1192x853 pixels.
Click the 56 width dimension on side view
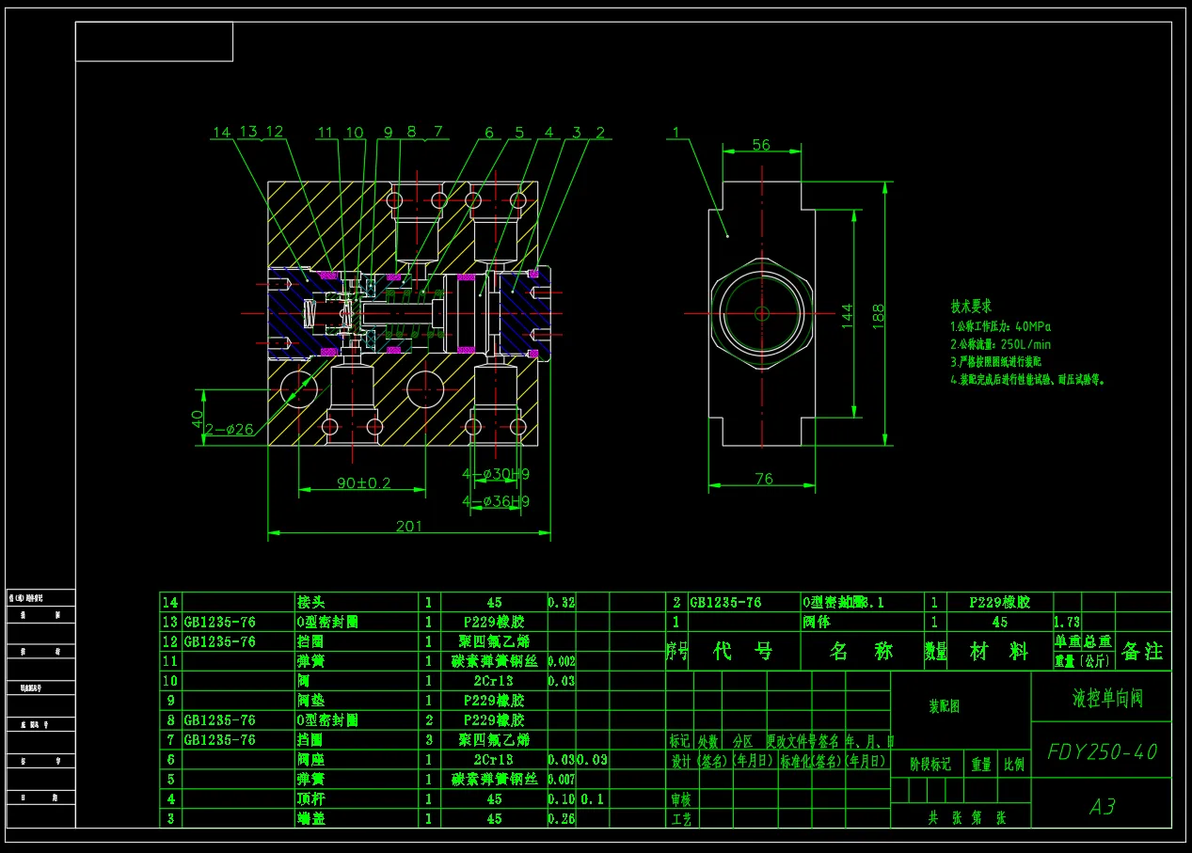(x=760, y=145)
